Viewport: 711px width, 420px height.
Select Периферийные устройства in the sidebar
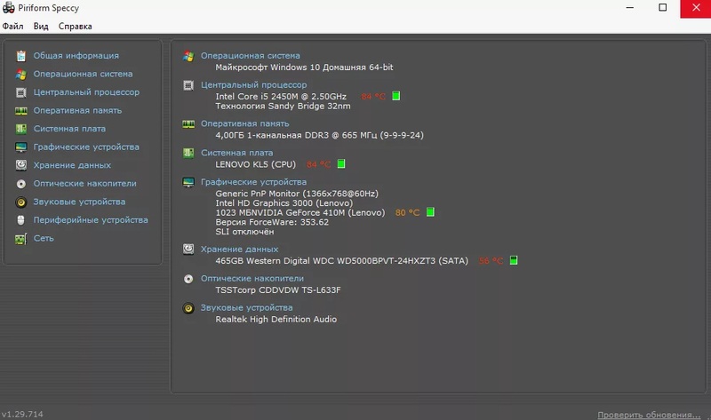[x=90, y=219]
